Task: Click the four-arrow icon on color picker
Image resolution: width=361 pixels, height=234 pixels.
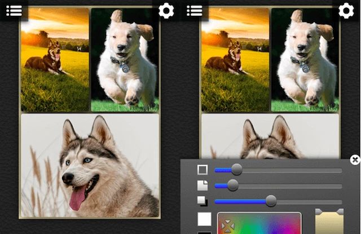Action: 228,226
